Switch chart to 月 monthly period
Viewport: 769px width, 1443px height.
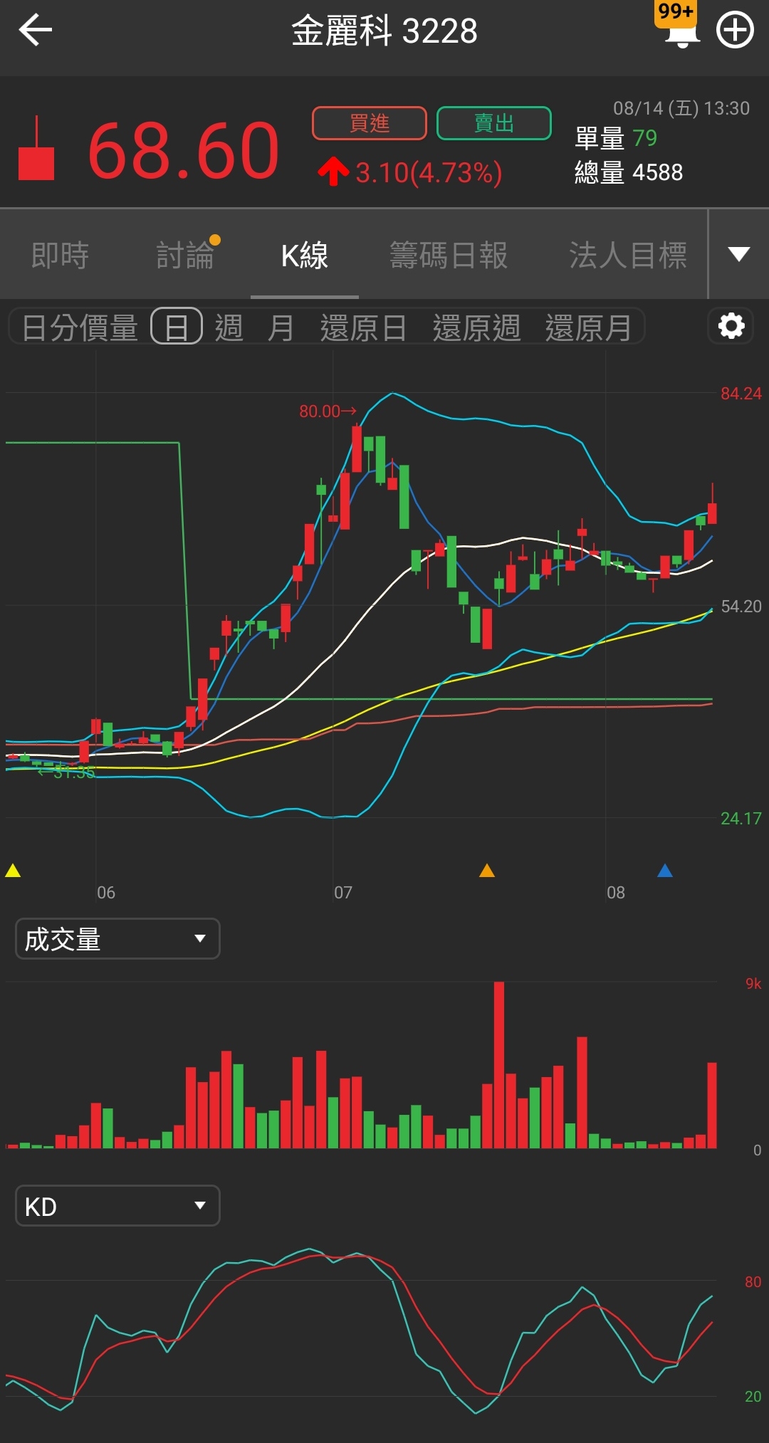tap(280, 327)
